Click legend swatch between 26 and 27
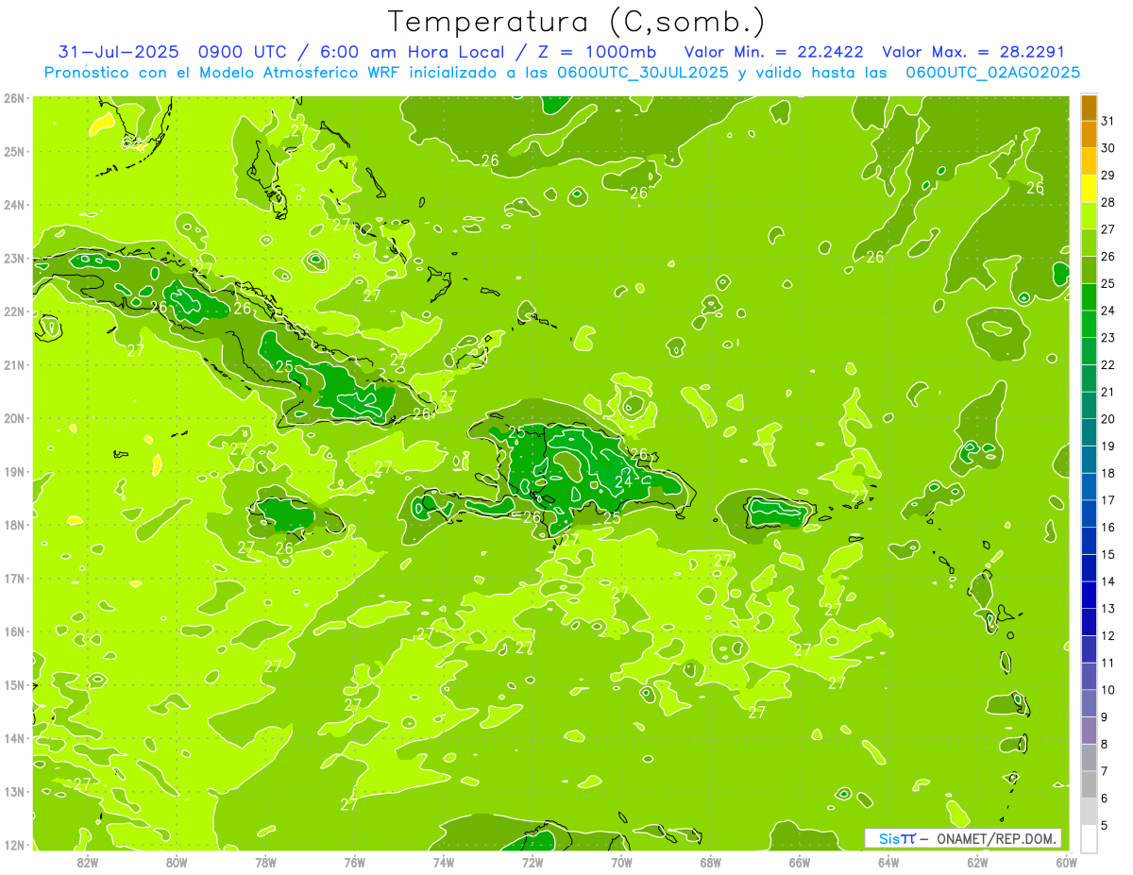The height and width of the screenshot is (875, 1133). click(x=1089, y=243)
